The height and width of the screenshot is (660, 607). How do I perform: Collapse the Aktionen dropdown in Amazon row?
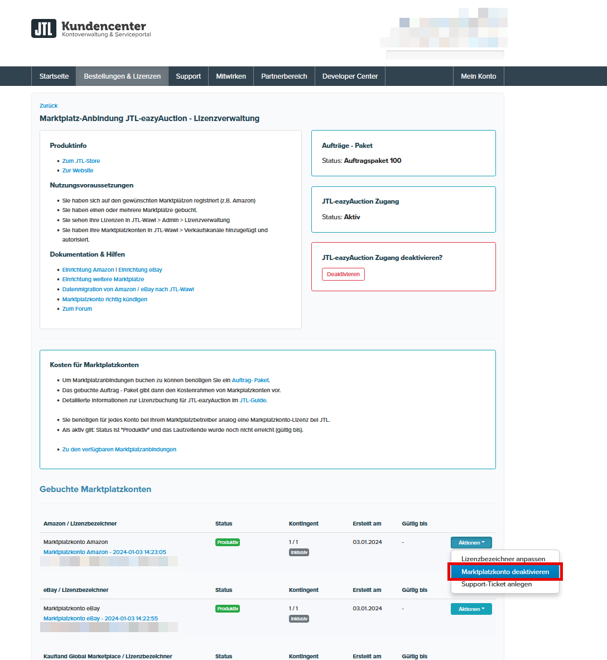coord(471,543)
